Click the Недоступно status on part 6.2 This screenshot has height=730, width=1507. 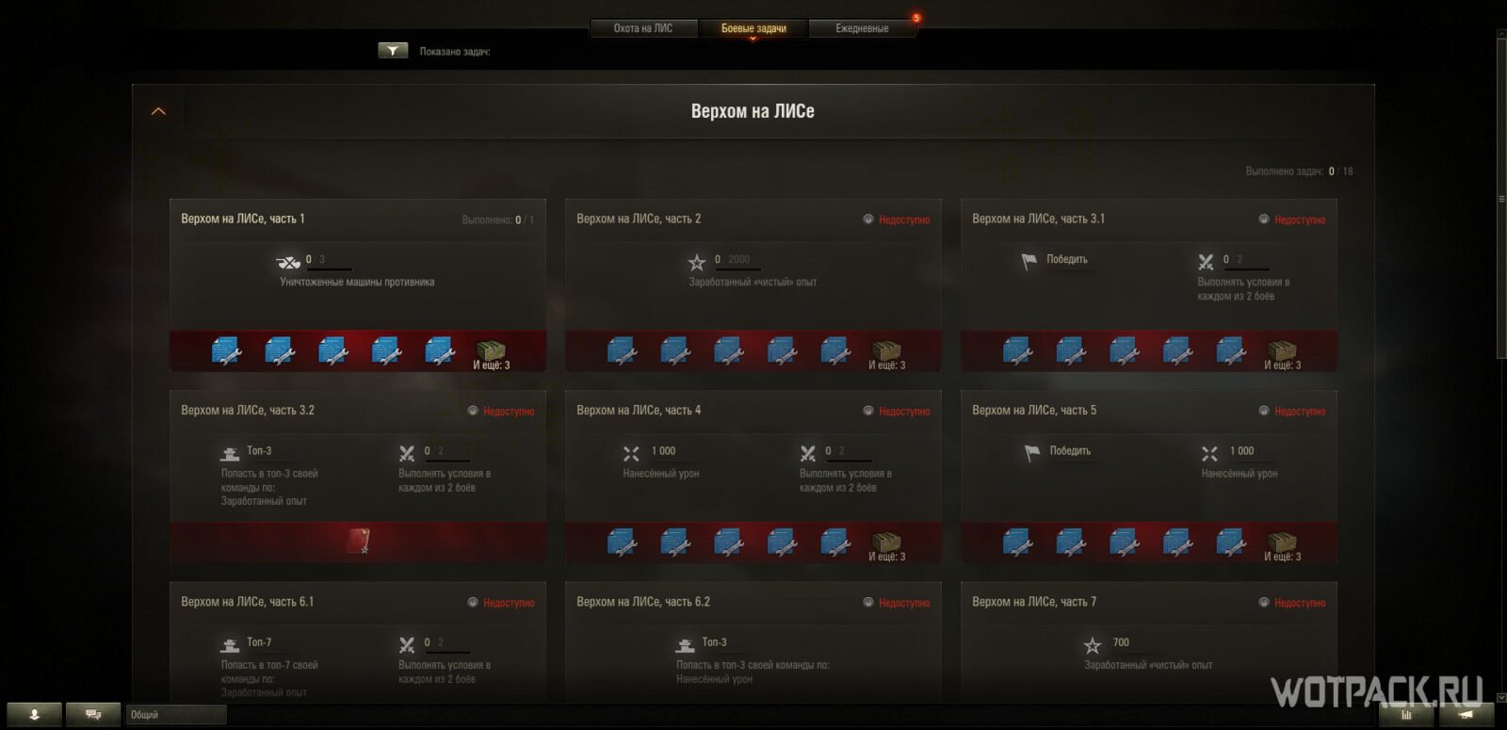point(904,603)
